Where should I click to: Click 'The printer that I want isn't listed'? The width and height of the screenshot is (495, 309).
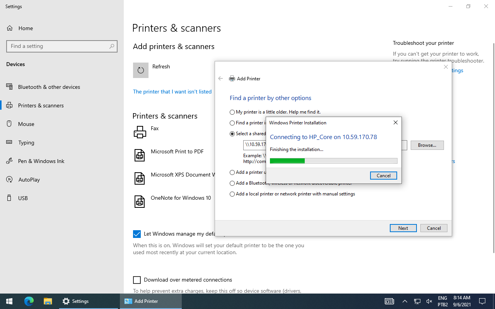click(172, 92)
